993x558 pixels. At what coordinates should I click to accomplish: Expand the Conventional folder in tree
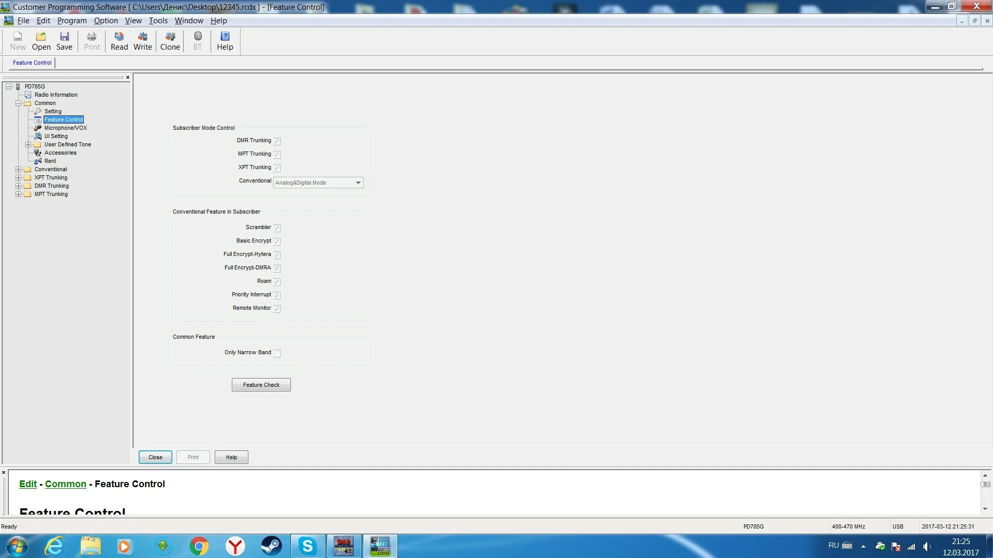[19, 169]
